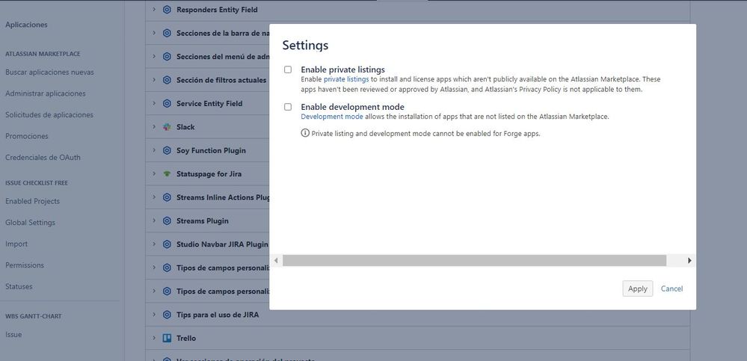Click the Tips para el uso de JIRA icon
Screen dimensions: 747x361
[167, 315]
